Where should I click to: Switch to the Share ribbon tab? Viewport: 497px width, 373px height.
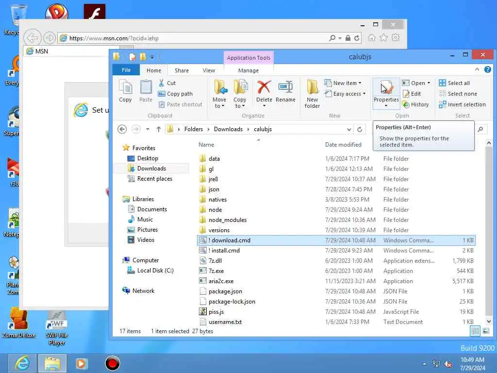tap(182, 70)
